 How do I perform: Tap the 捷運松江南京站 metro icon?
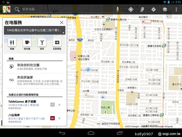point(162,115)
